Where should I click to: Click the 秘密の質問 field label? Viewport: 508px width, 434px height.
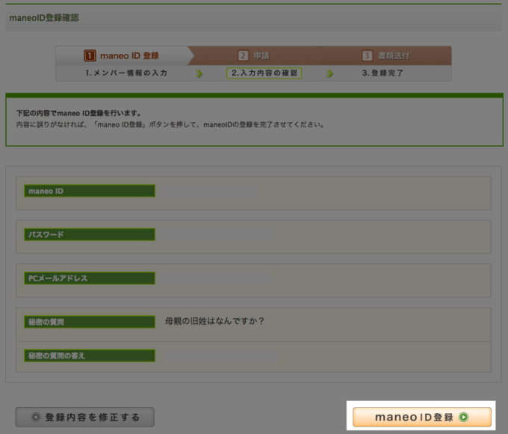pos(90,322)
